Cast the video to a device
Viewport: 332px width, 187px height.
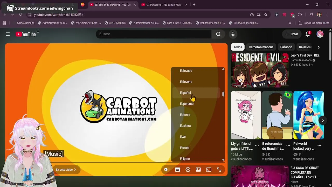coord(209,170)
